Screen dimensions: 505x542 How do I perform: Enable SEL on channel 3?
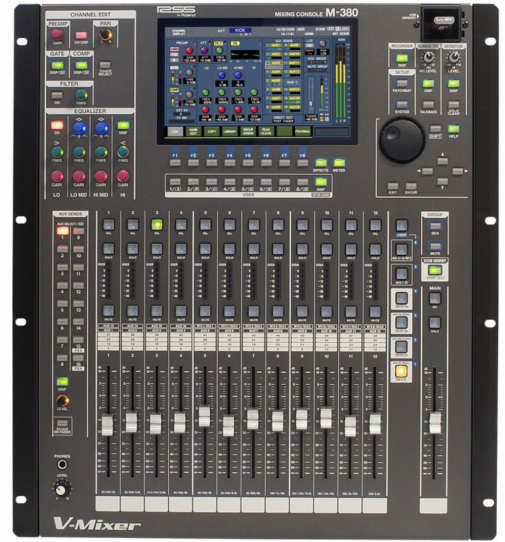(157, 225)
